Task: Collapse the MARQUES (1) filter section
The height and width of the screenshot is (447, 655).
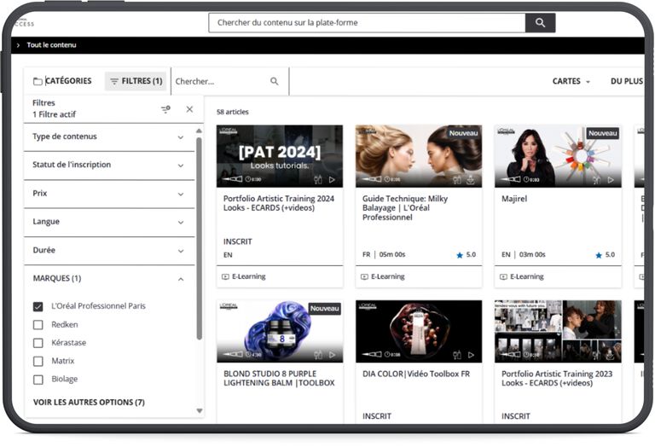Action: pyautogui.click(x=109, y=279)
